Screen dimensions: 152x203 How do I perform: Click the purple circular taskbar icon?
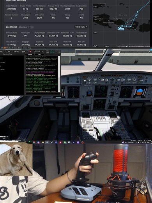click(78, 142)
